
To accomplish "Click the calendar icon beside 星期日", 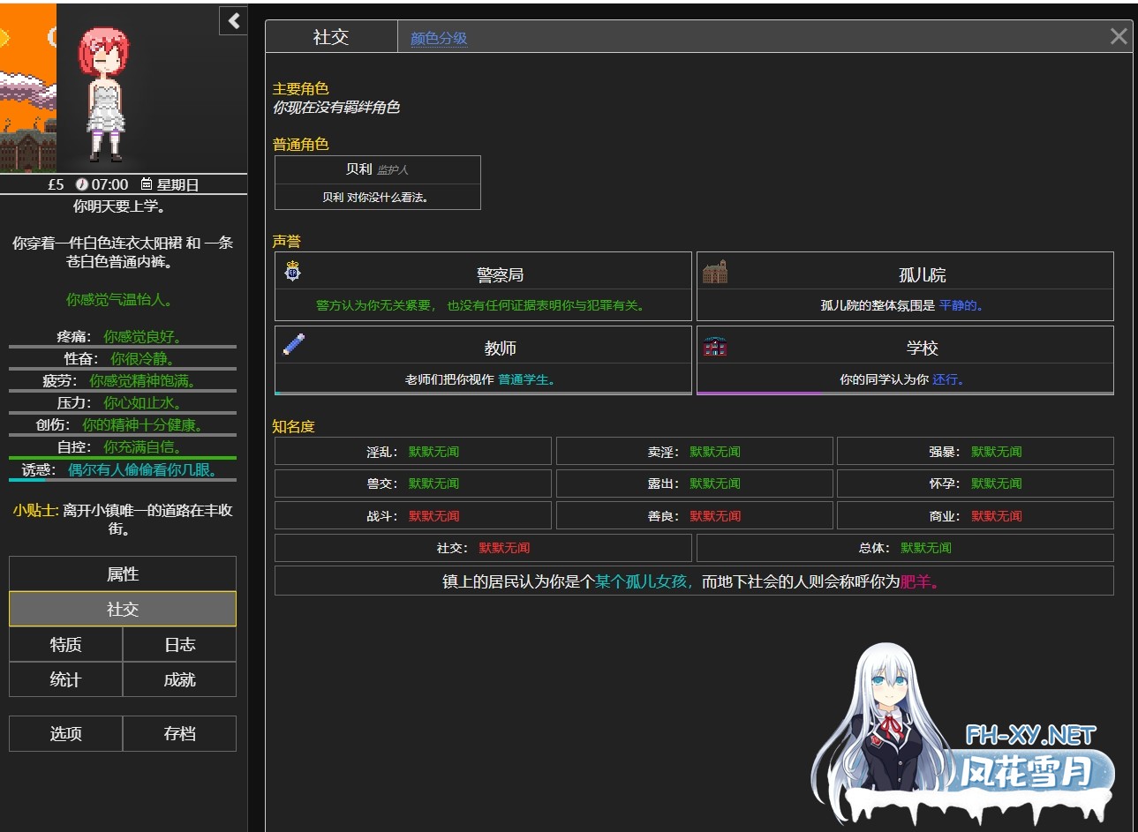I will (147, 184).
